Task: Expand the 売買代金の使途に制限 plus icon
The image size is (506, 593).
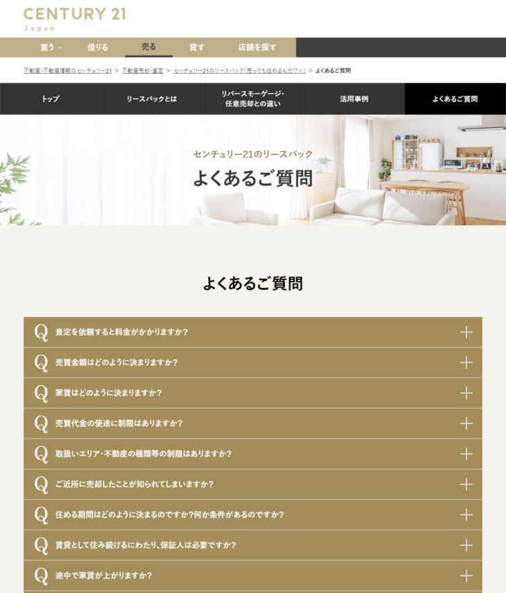Action: pos(466,423)
